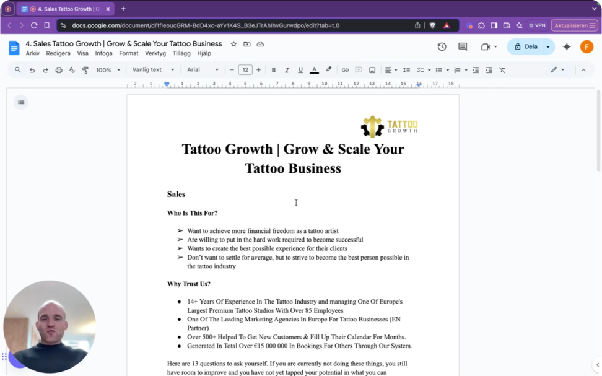Image resolution: width=602 pixels, height=376 pixels.
Task: Open the Infoga menu
Action: [x=103, y=53]
